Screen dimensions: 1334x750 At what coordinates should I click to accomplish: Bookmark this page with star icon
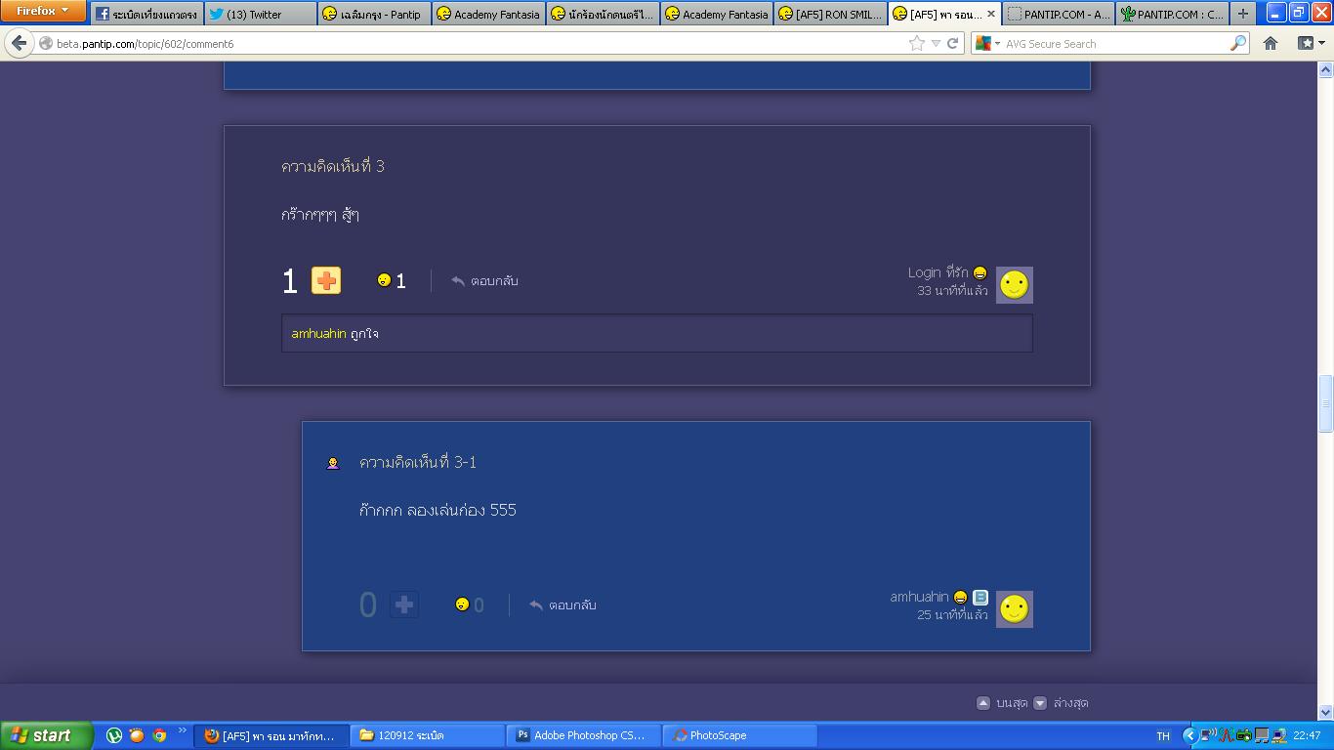pos(916,43)
